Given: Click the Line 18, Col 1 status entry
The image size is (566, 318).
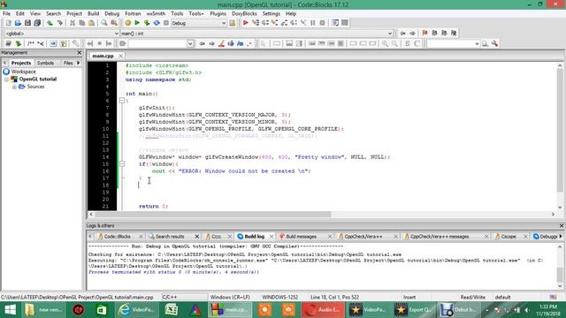Looking at the screenshot, I should 334,297.
